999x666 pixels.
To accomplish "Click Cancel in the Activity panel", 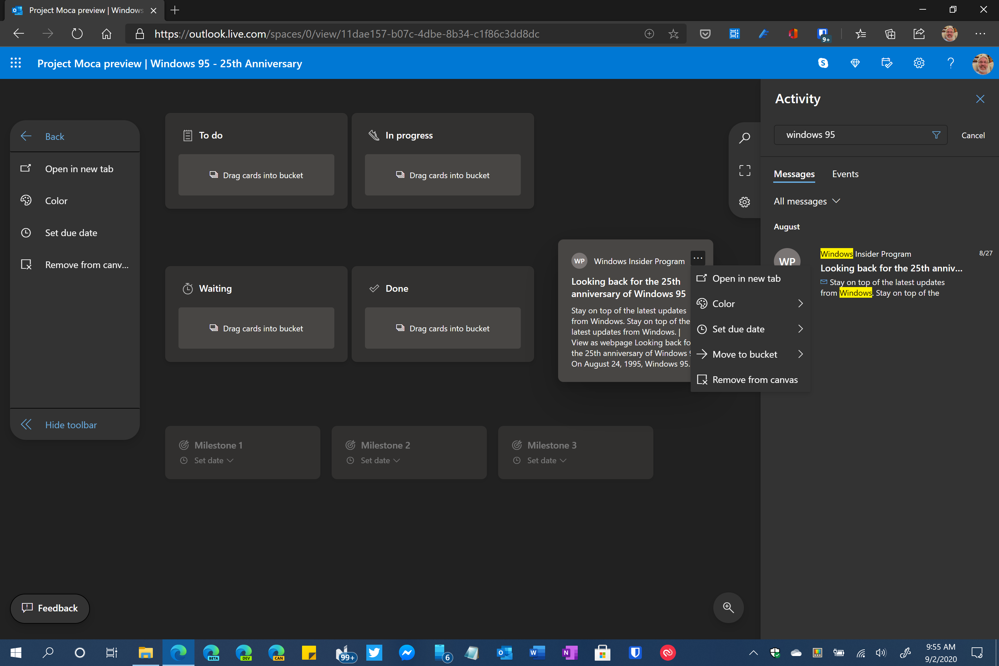I will tap(973, 135).
